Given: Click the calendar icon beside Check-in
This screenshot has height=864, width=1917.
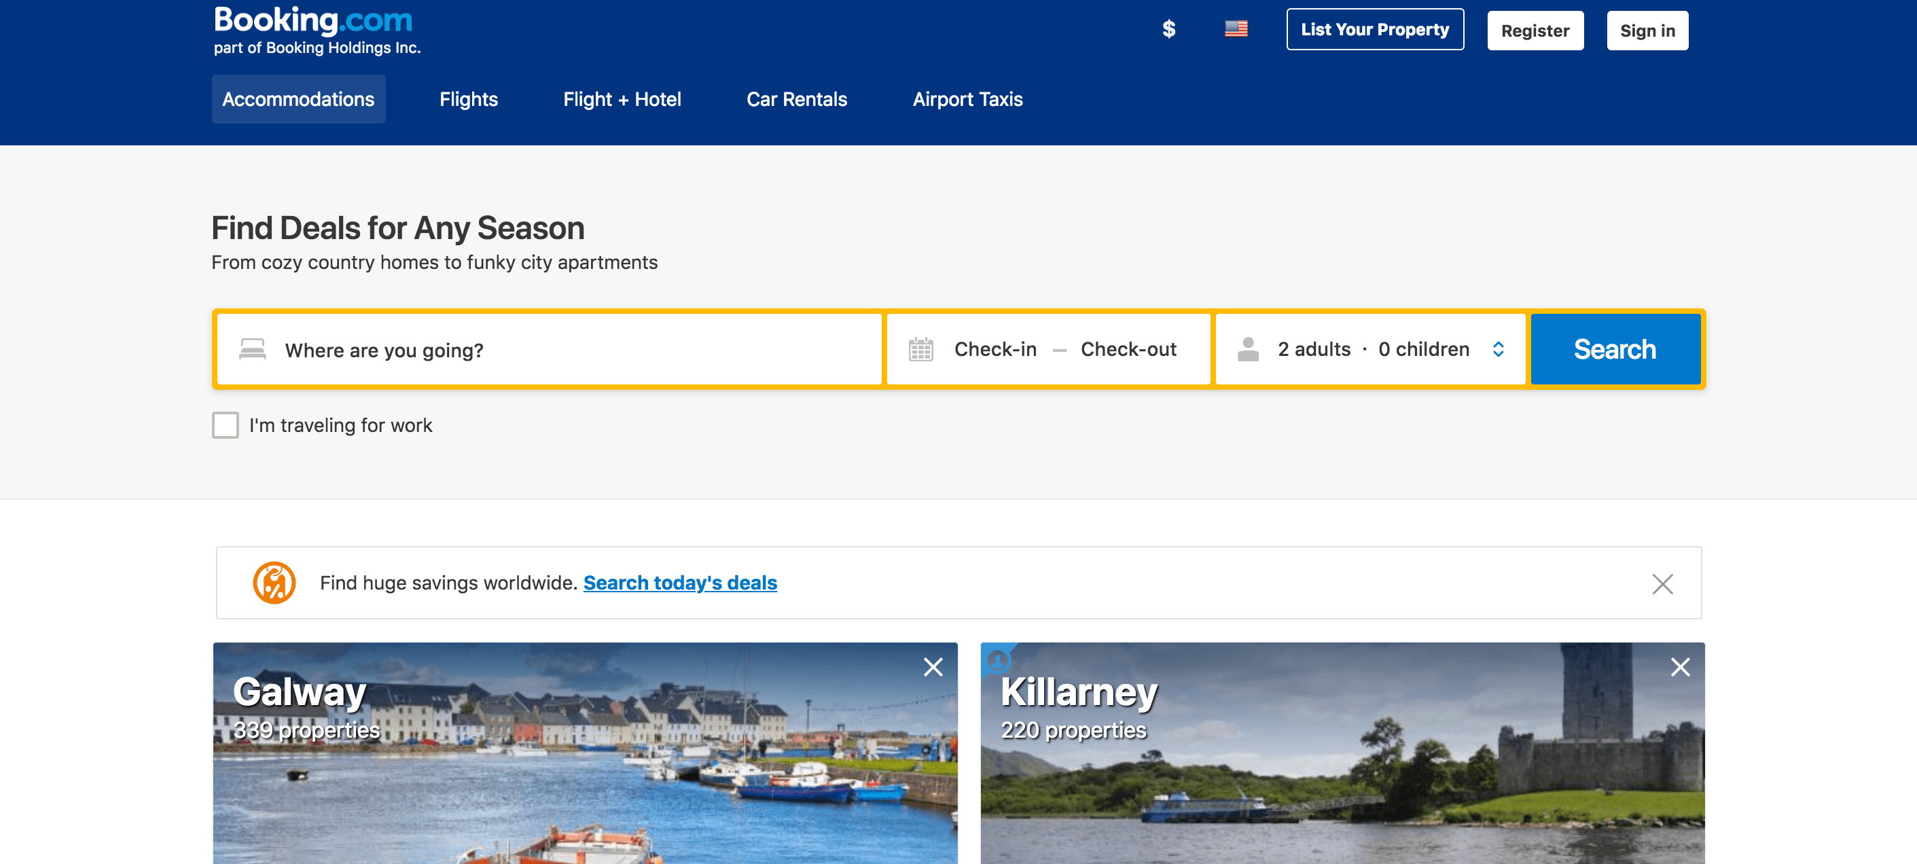Looking at the screenshot, I should pyautogui.click(x=920, y=349).
